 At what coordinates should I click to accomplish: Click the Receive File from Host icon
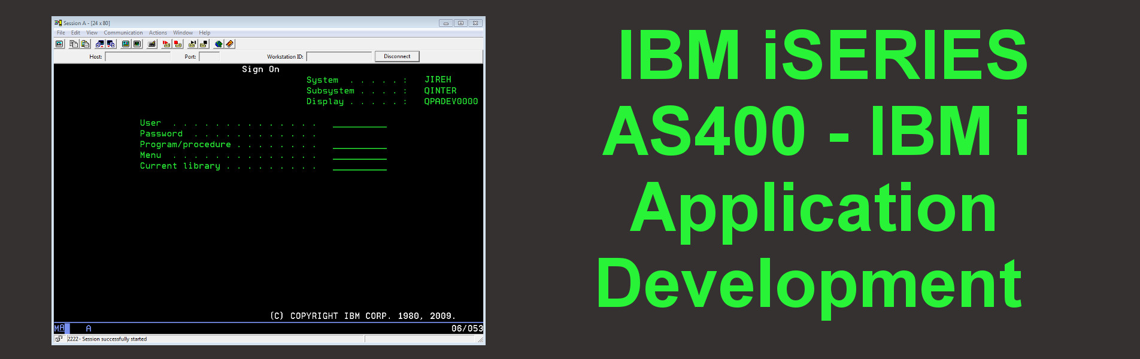111,44
